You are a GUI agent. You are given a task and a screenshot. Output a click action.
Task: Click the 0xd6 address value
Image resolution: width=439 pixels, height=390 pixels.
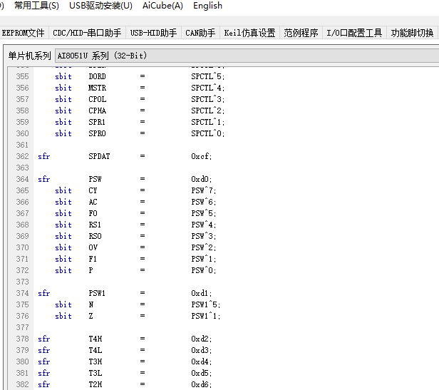coord(202,384)
